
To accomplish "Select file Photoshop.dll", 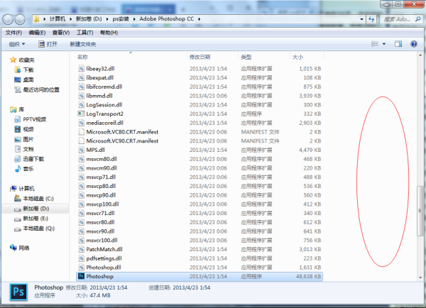I will [200, 268].
